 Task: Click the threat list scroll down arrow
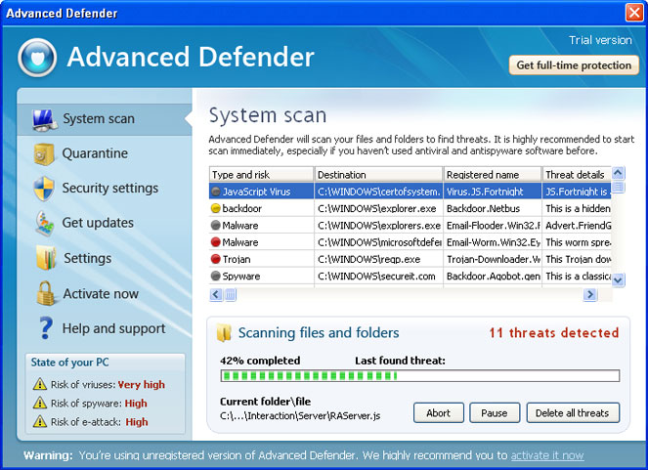618,280
